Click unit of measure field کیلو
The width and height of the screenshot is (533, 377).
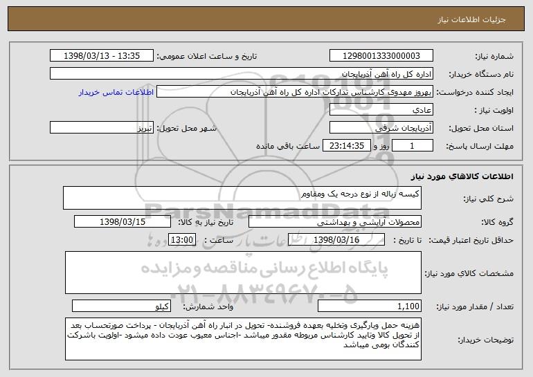click(x=121, y=306)
